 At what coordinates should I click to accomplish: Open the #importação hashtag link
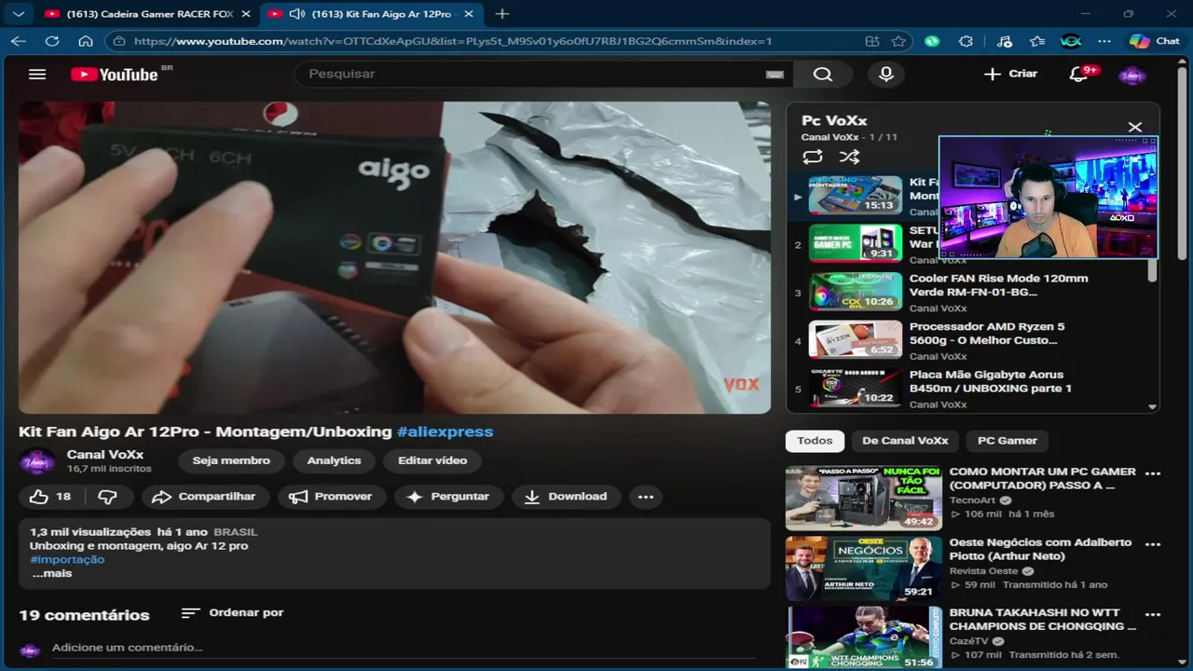[67, 560]
